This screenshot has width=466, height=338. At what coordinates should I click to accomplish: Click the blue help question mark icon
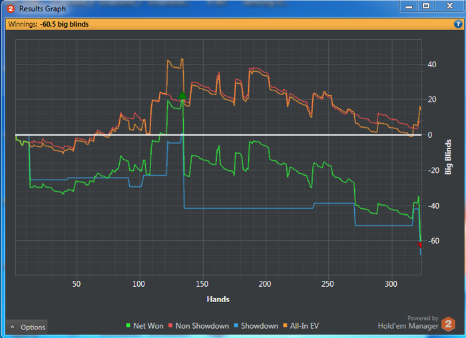458,24
